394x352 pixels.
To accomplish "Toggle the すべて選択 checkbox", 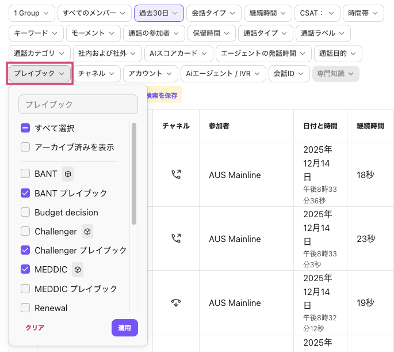I will (x=25, y=128).
